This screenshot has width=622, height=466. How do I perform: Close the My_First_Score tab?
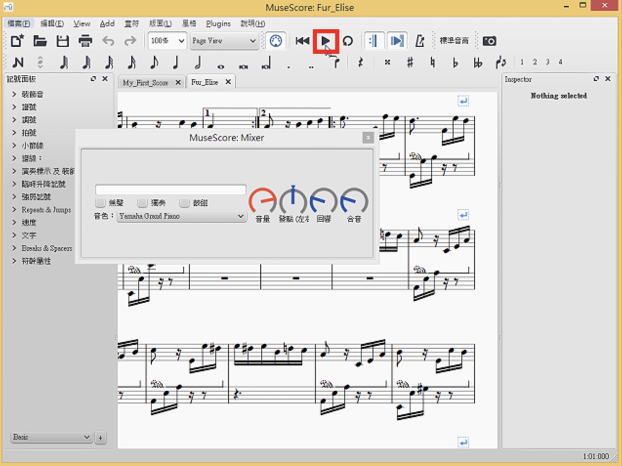(178, 83)
